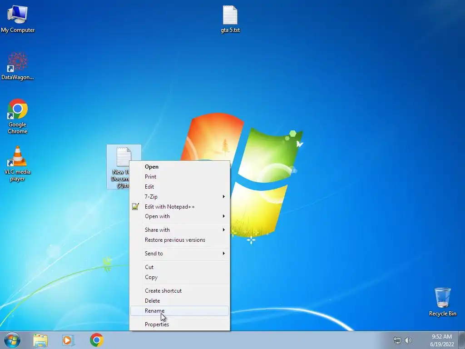The width and height of the screenshot is (465, 349).
Task: Select the Google Chrome desktop shortcut
Action: coord(18,116)
